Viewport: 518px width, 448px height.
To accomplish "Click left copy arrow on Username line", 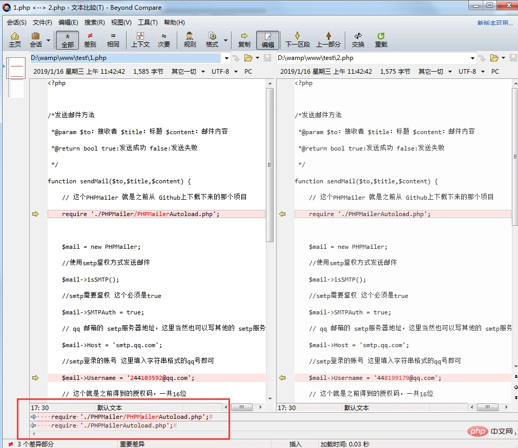I will pos(35,378).
